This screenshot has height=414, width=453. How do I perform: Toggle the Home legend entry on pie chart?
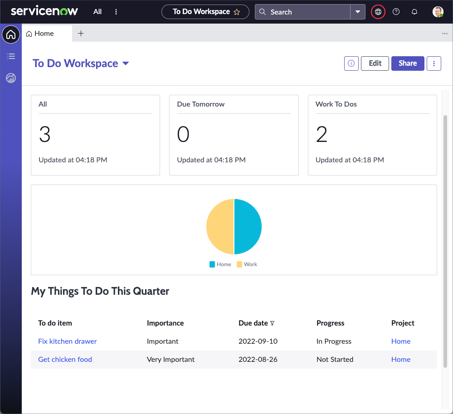tap(220, 264)
